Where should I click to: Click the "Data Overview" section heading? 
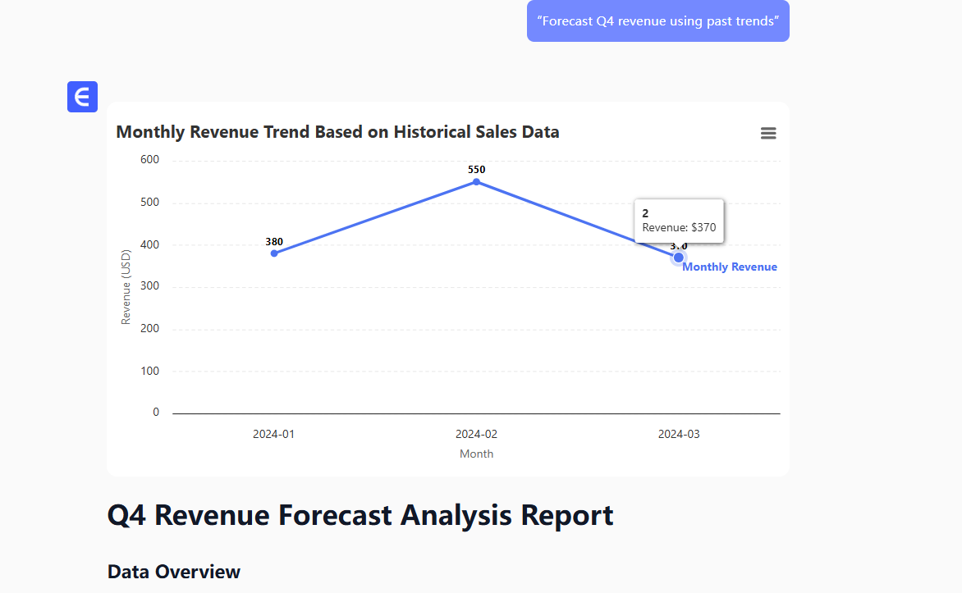[x=174, y=572]
